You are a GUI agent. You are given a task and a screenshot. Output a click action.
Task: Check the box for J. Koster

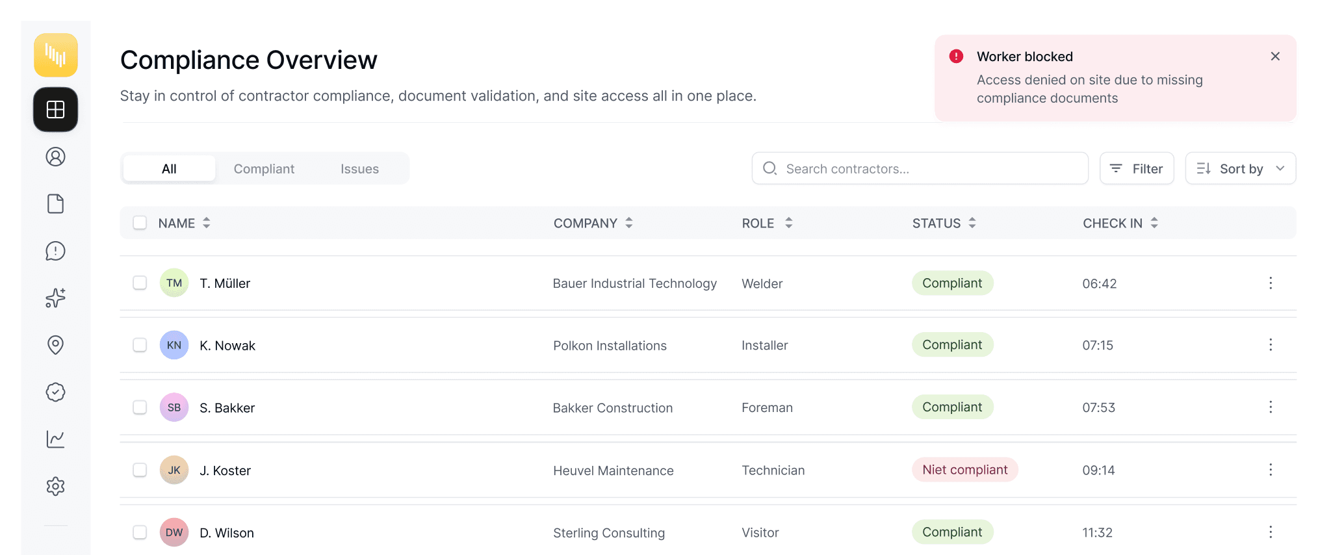pyautogui.click(x=140, y=470)
